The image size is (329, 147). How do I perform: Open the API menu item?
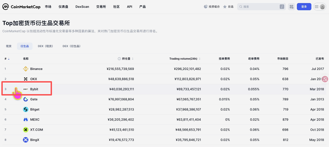tap(130, 7)
